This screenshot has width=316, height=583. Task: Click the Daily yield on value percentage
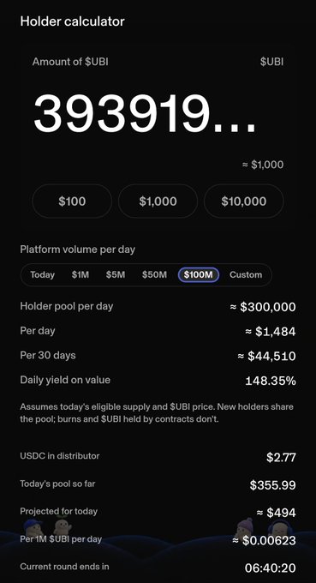(x=271, y=381)
